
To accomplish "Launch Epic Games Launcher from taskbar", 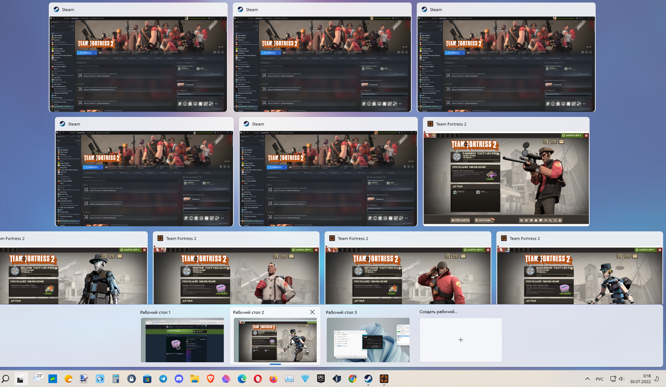I will point(321,379).
